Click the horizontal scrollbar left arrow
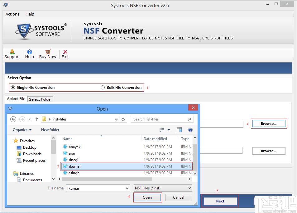 pos(60,179)
